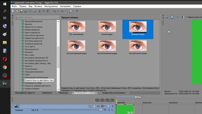This screenshot has width=202, height=114.
Task: Click the Save project floppy icon
Action: point(21,11)
